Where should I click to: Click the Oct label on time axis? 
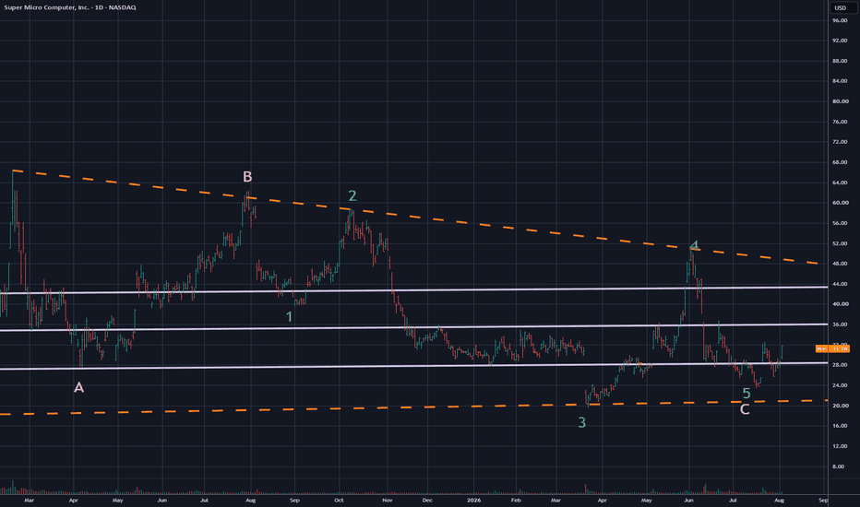tap(339, 501)
